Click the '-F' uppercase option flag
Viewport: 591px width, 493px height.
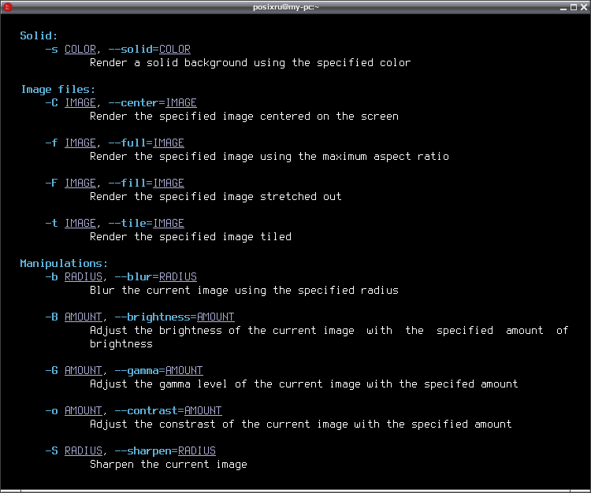point(52,183)
